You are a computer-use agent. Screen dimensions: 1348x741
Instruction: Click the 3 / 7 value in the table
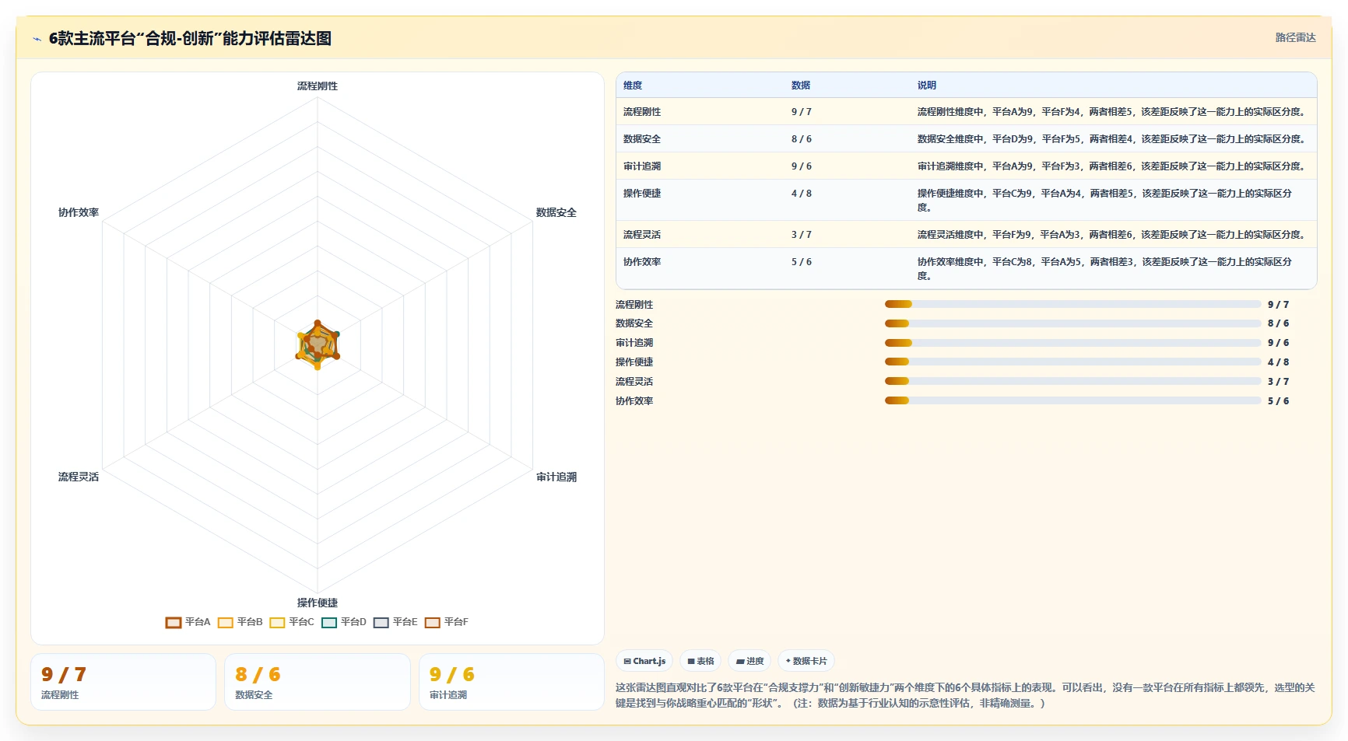pyautogui.click(x=802, y=235)
